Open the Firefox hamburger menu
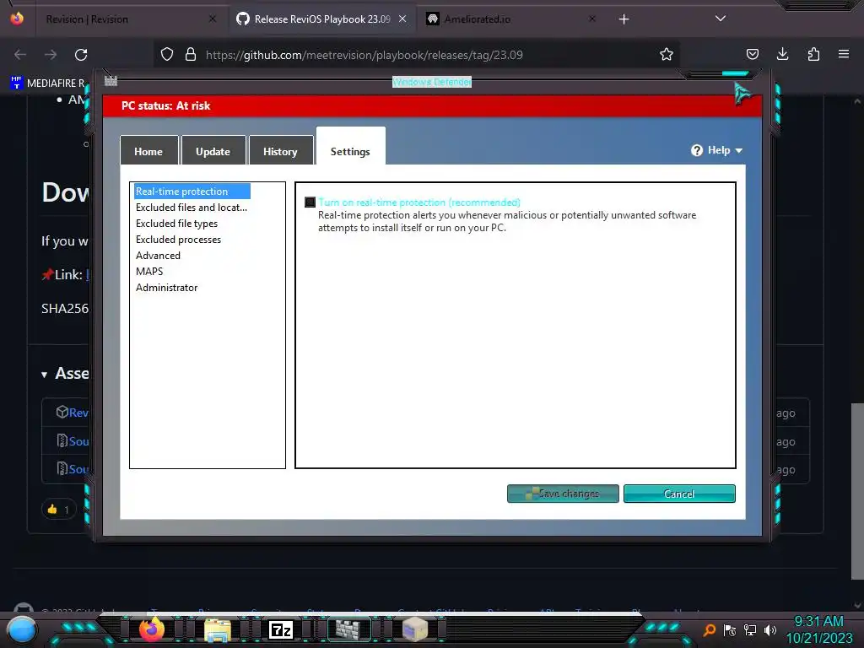The width and height of the screenshot is (864, 648). [844, 54]
